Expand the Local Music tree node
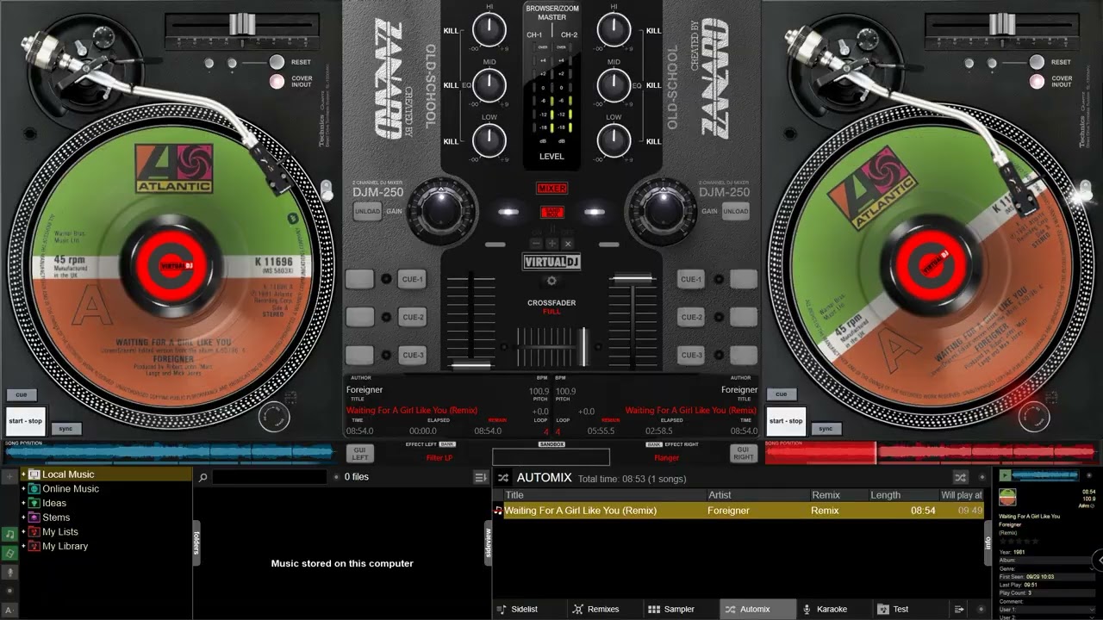Viewport: 1103px width, 620px height. 23,474
